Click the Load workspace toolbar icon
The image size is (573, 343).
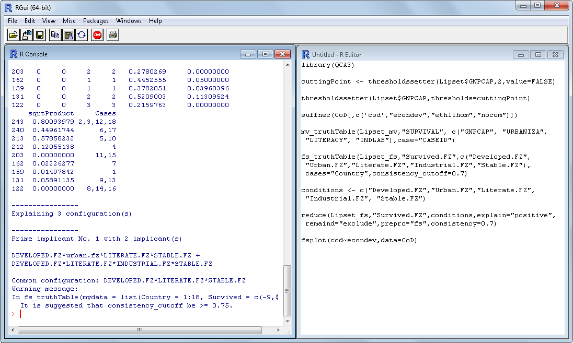coord(27,35)
